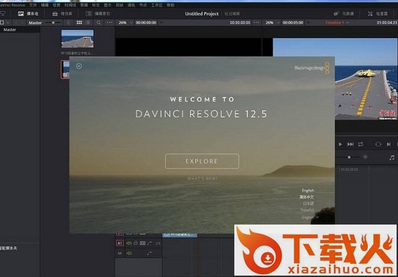Jump to the last frame in timeline viewer
This screenshot has width=398, height=277.
[350, 144]
